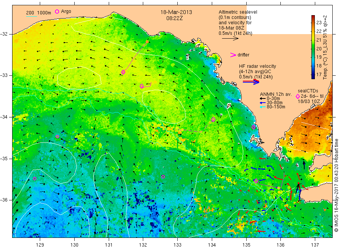The height and width of the screenshot is (250, 341).
Task: Click the '200 1000m' isobath legend text
Action: click(39, 13)
